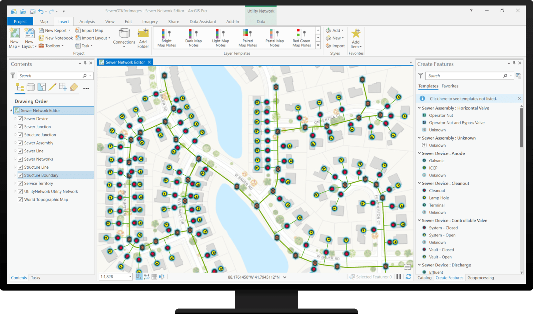The width and height of the screenshot is (533, 314).
Task: Expand the Layer Templates gallery
Action: tap(318, 46)
